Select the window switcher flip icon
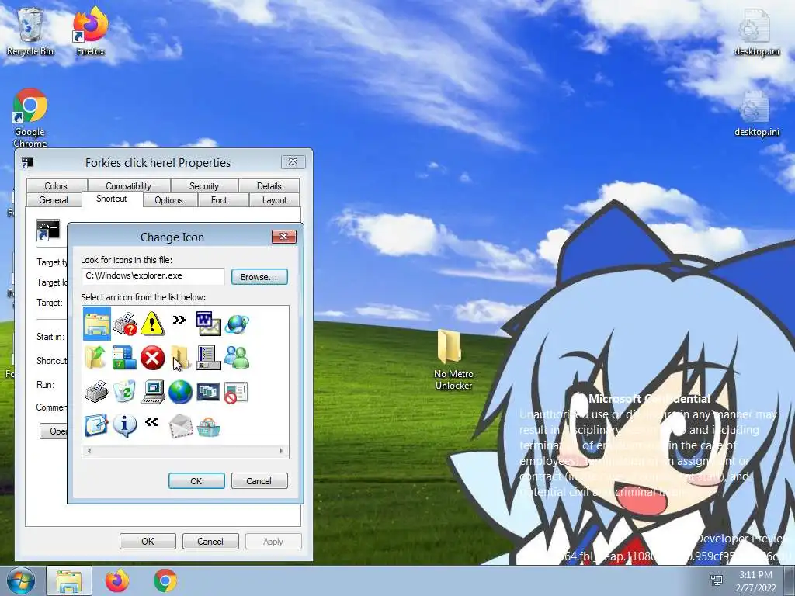Image resolution: width=795 pixels, height=596 pixels. pos(208,392)
